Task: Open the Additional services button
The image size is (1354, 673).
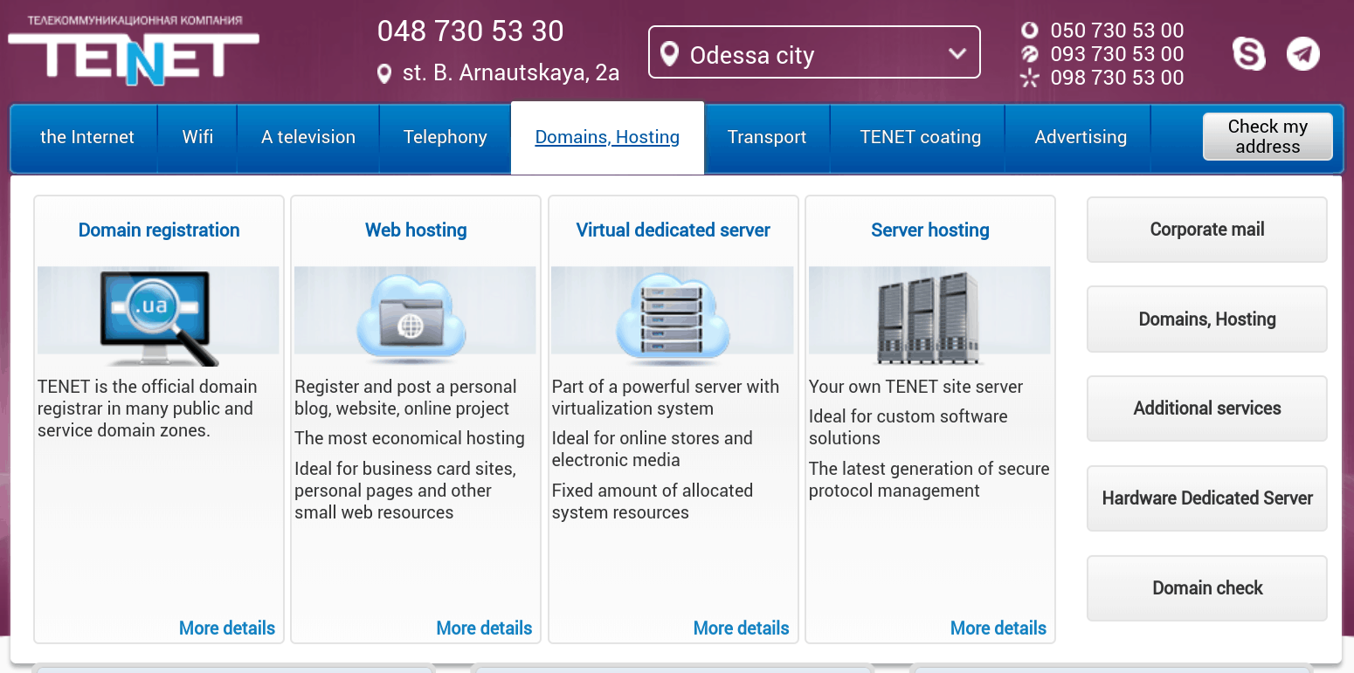Action: (x=1207, y=409)
